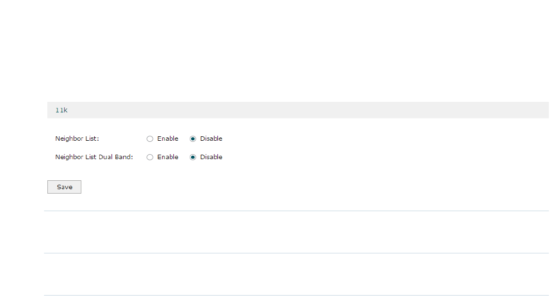Image resolution: width=550 pixels, height=296 pixels.
Task: Click the "Neighbor List:" label
Action: pos(77,139)
